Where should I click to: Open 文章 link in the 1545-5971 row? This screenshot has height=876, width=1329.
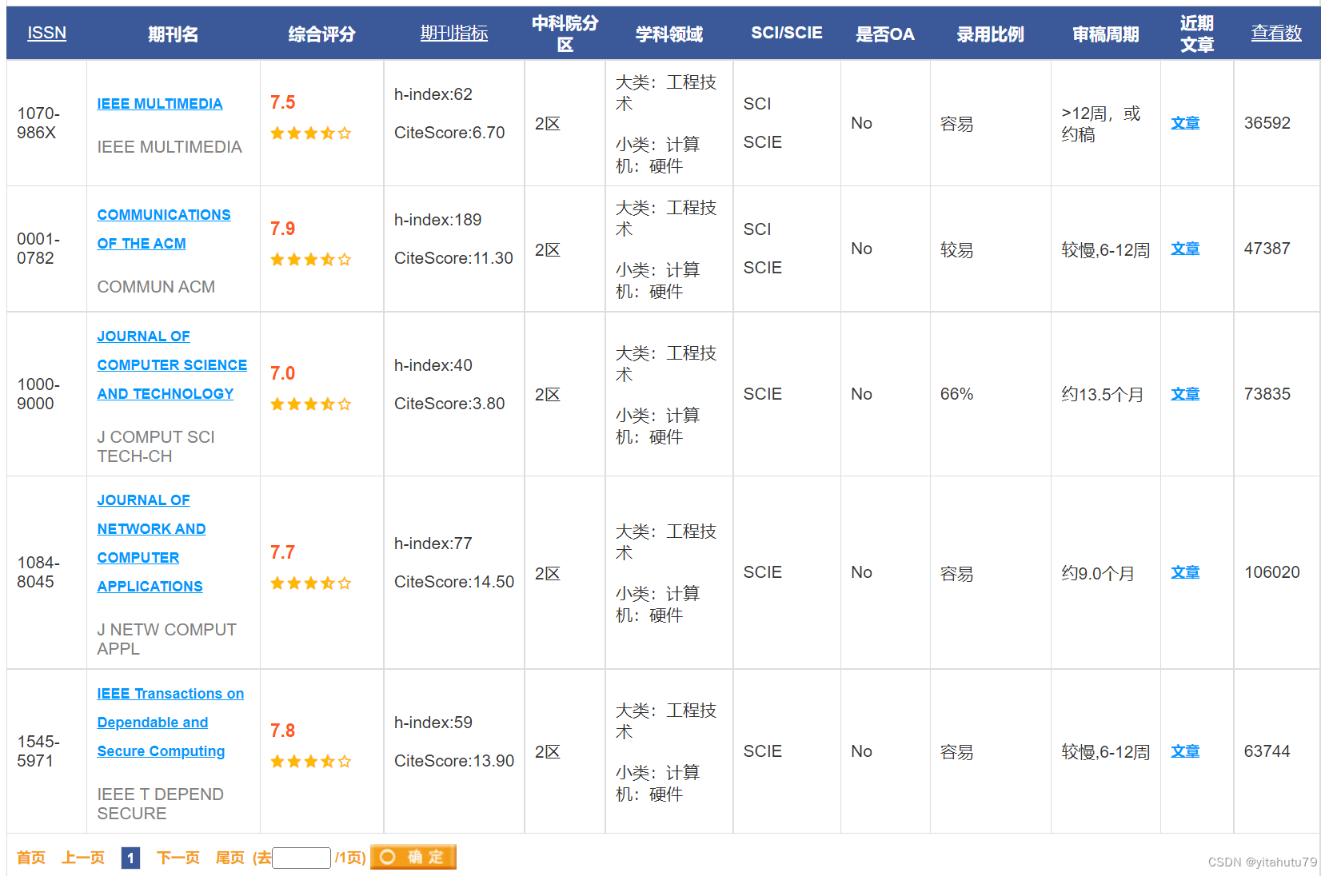coord(1185,751)
